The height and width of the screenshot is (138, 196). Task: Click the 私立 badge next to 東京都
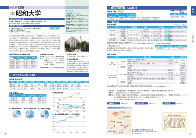(21, 8)
